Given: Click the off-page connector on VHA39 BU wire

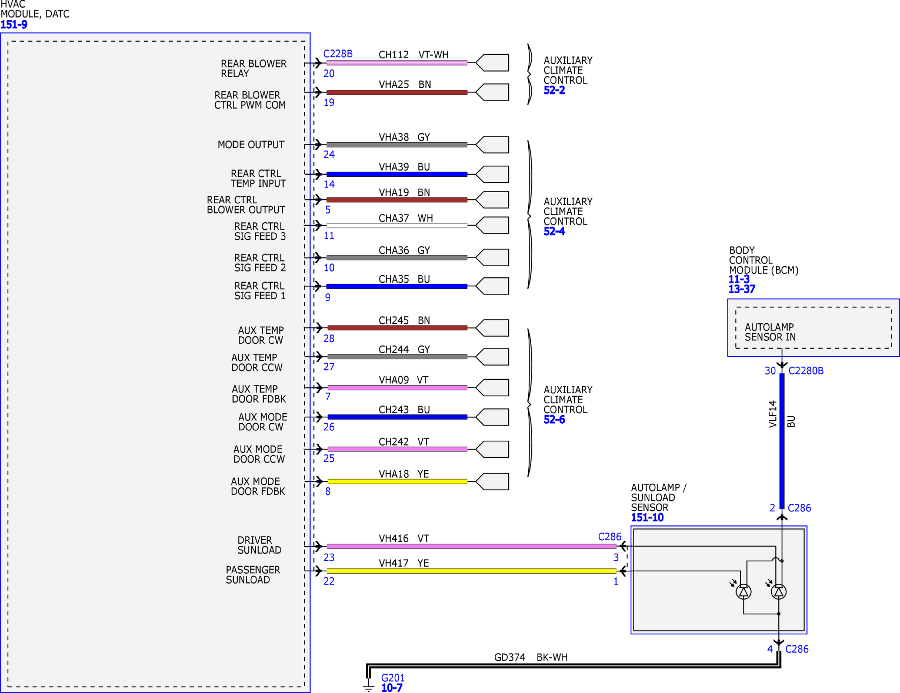Looking at the screenshot, I should (492, 174).
